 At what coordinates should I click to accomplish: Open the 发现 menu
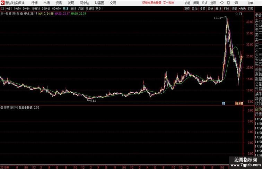71,3
